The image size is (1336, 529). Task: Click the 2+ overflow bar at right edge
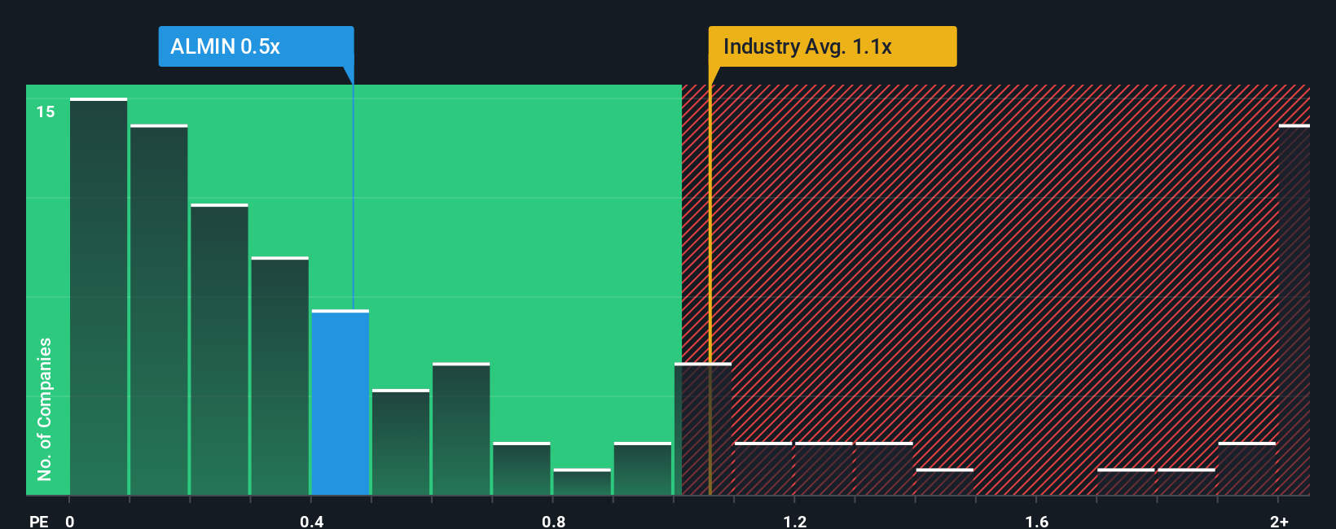1294,310
